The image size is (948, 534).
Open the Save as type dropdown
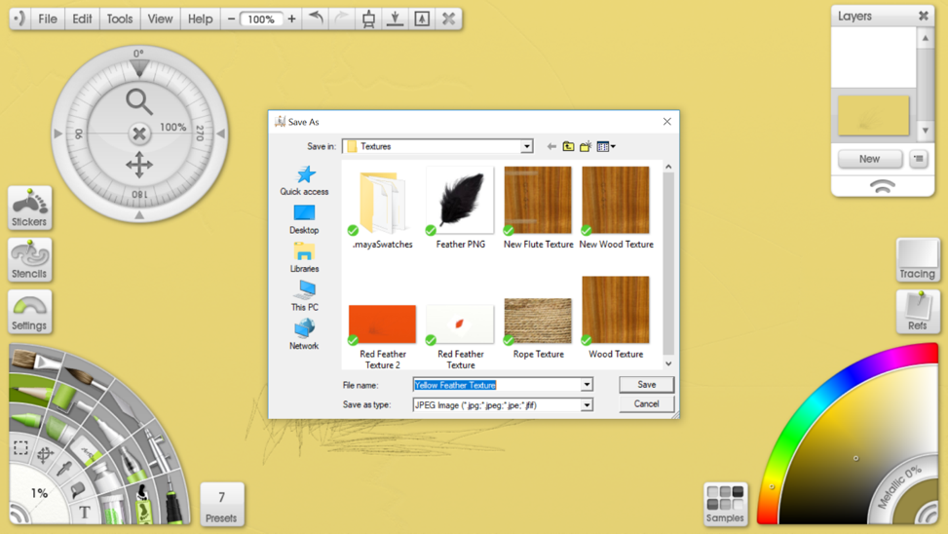click(x=587, y=404)
